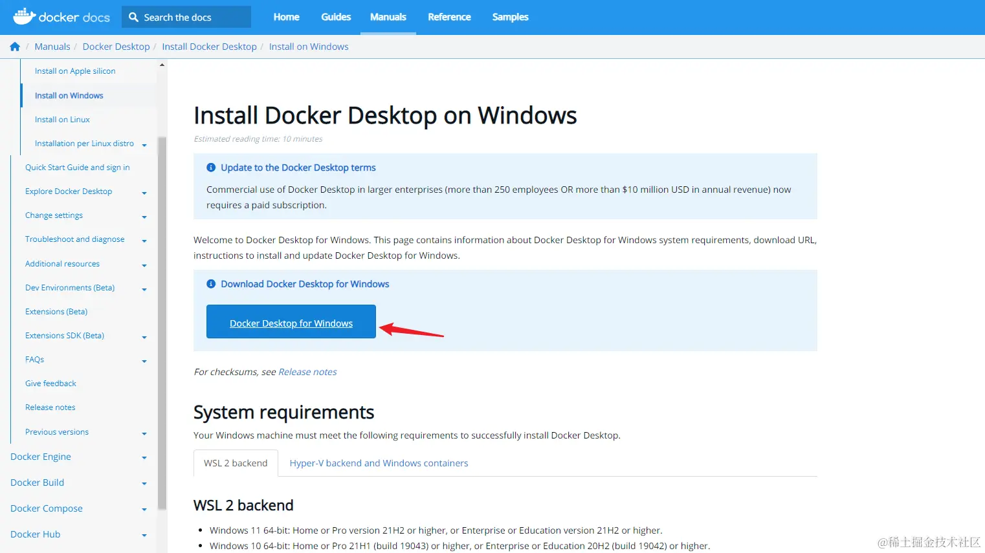Click the Docker docs whale logo
Screen dimensions: 985x553
[x=61, y=17]
